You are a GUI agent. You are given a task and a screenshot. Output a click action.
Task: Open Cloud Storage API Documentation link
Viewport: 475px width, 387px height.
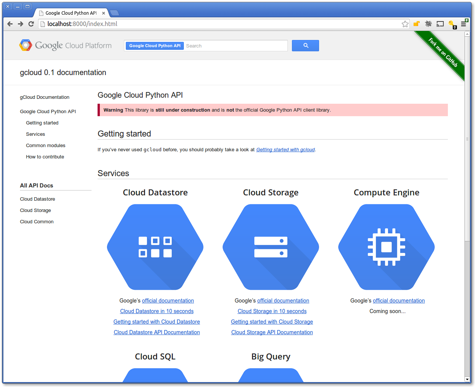pos(272,332)
